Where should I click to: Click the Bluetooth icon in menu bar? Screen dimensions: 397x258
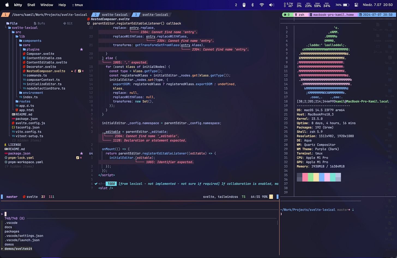[252, 5]
